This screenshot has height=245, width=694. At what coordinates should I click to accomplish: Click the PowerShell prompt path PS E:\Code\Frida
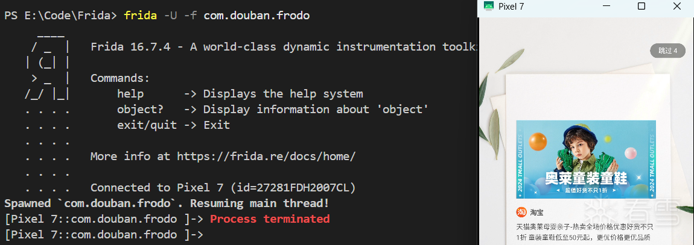coord(59,16)
